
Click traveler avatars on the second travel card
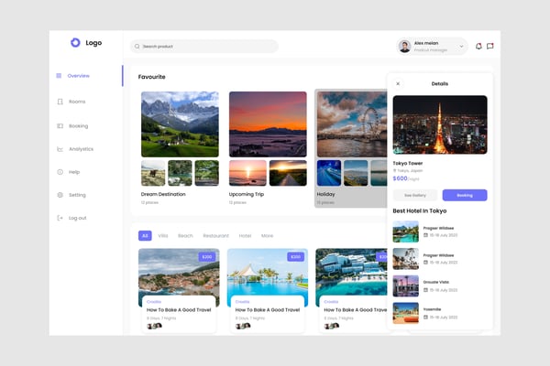point(243,326)
